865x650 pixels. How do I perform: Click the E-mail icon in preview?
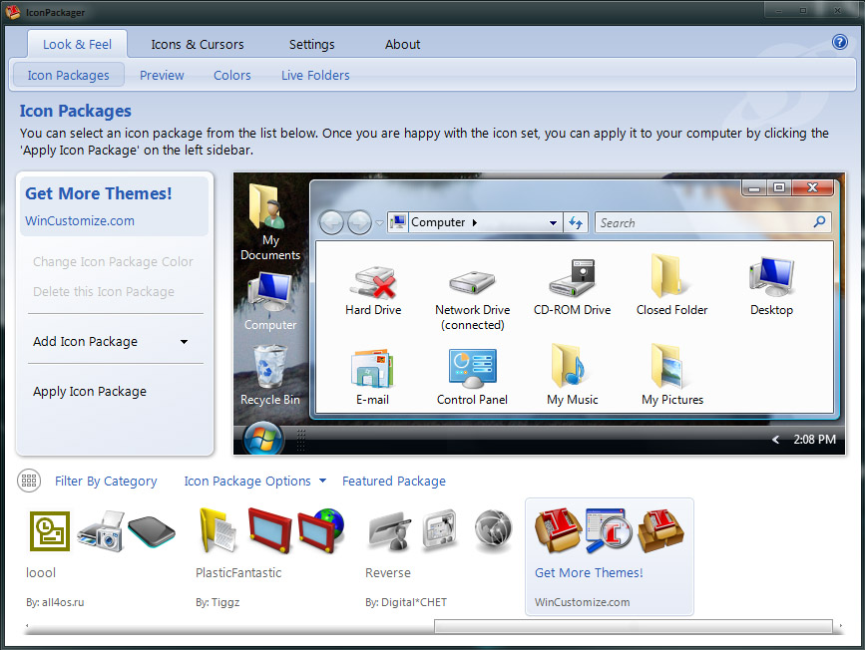point(372,368)
